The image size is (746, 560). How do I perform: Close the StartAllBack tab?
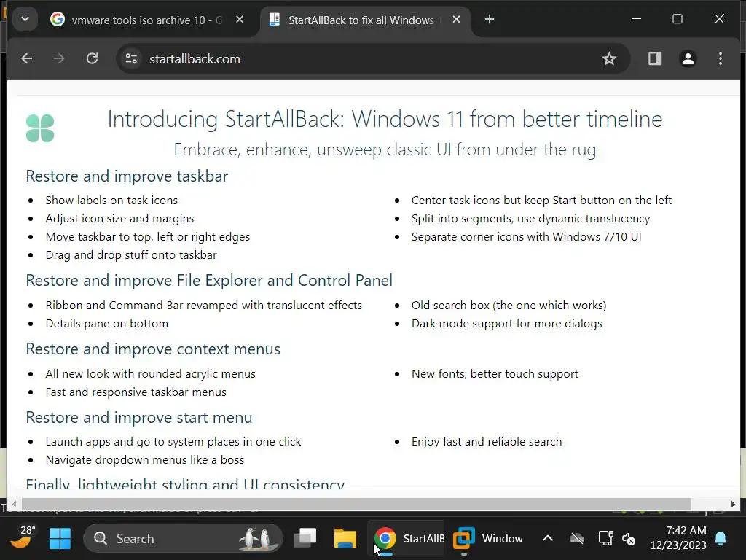coord(456,20)
